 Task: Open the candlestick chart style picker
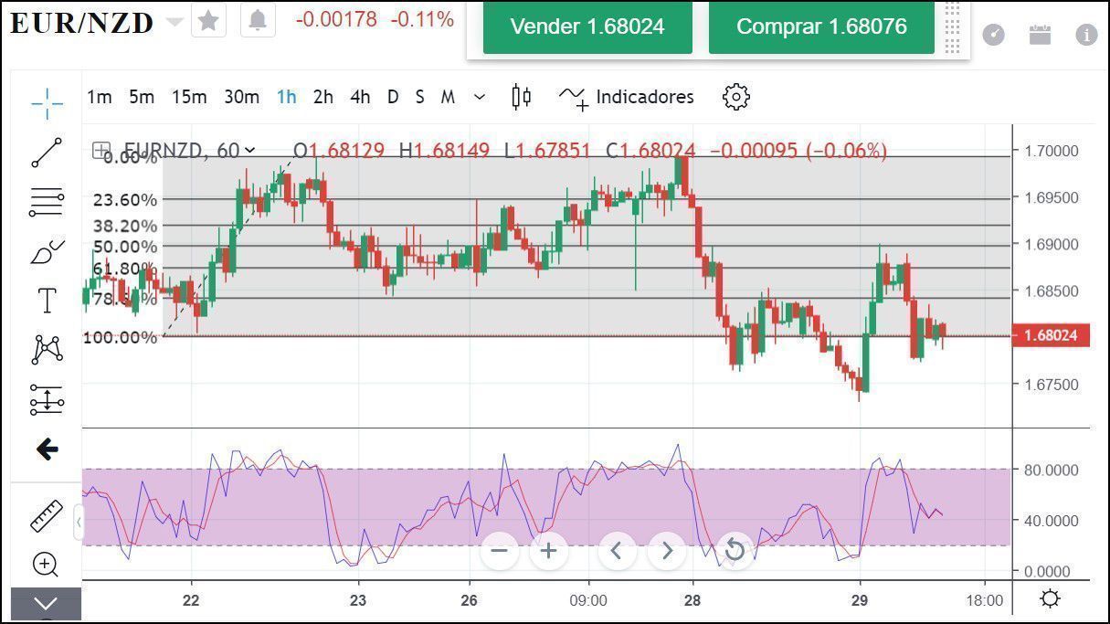(x=521, y=97)
